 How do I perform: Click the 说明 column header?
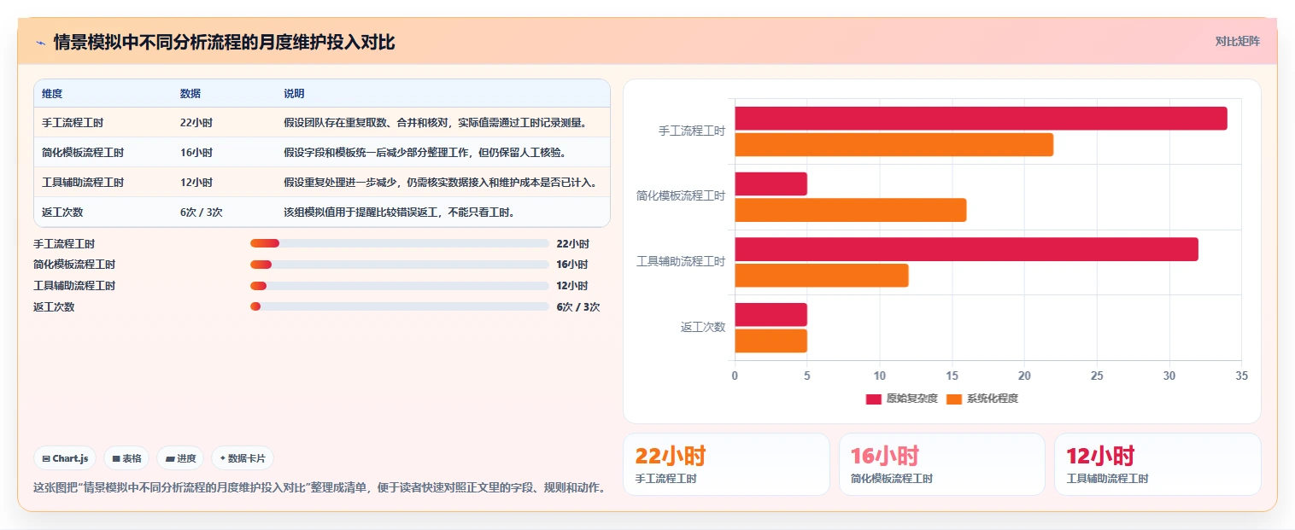click(x=294, y=94)
